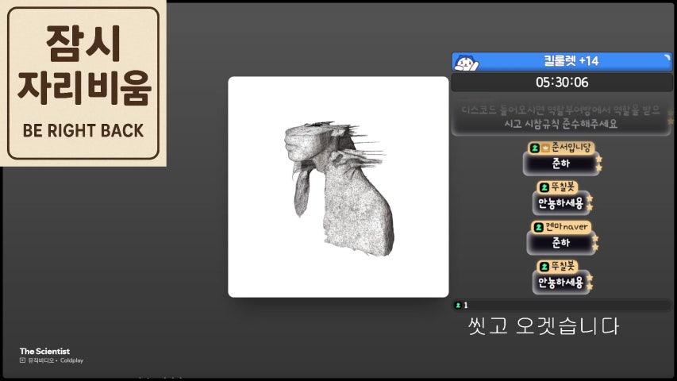This screenshot has height=381, width=677.
Task: Click the song title The Scientist
Action: 44,351
